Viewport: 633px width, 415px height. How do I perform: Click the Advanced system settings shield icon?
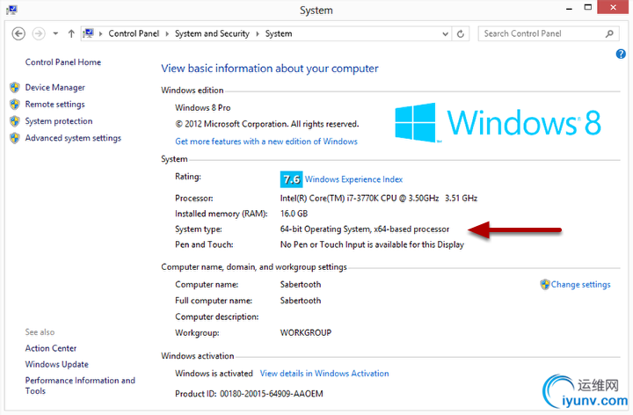[x=14, y=138]
